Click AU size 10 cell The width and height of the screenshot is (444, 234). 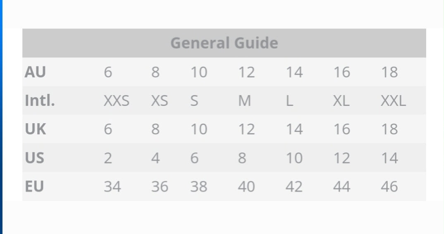pyautogui.click(x=198, y=73)
